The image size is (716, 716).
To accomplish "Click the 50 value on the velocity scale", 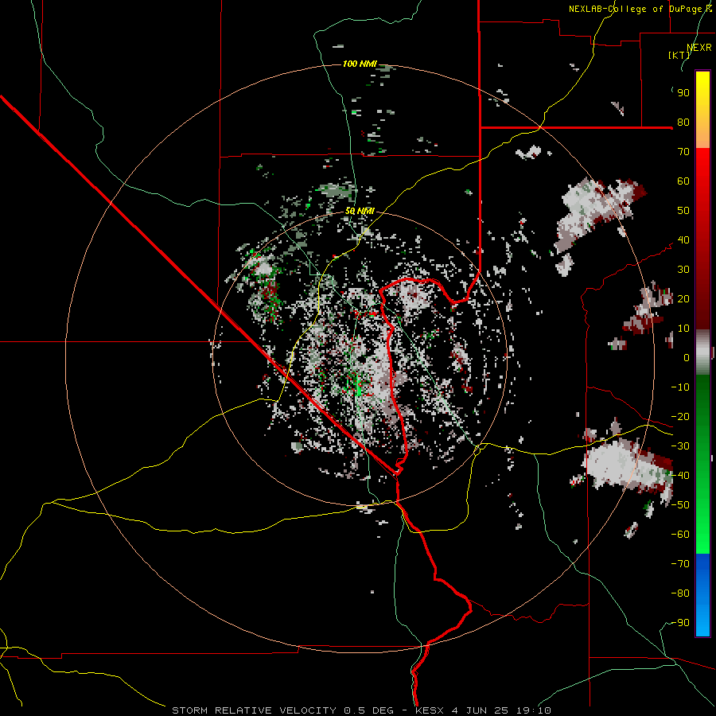I will click(683, 211).
